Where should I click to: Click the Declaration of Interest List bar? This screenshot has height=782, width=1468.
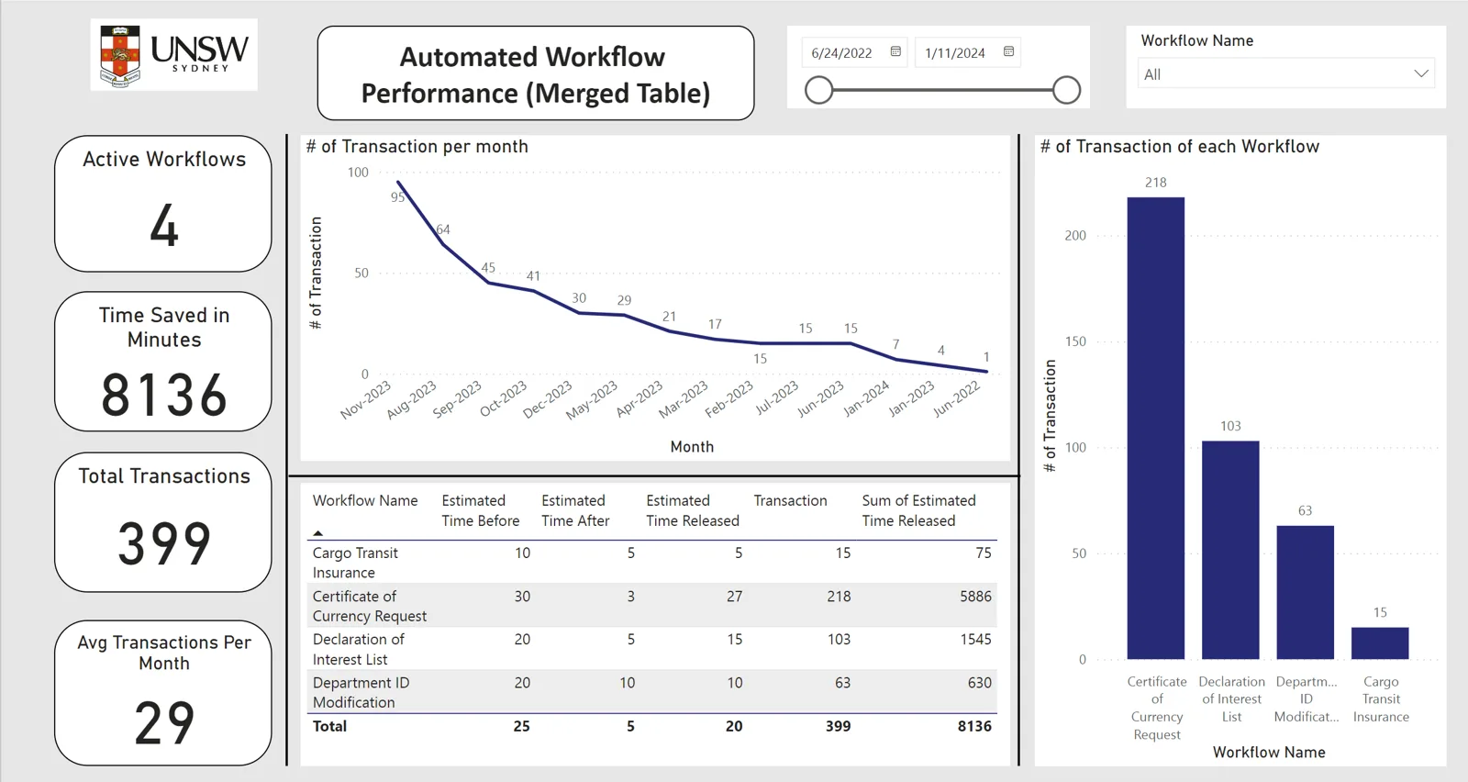pos(1230,550)
